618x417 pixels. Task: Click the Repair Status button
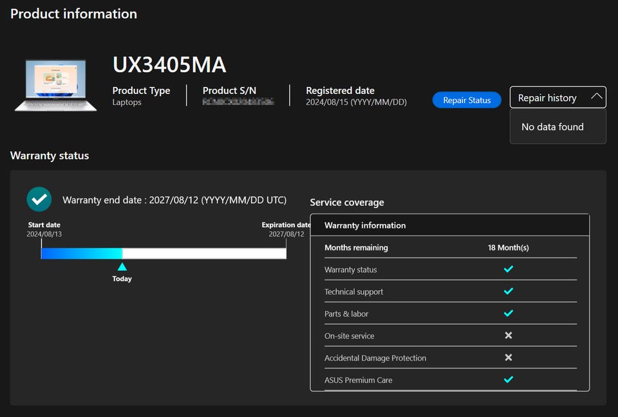tap(467, 100)
